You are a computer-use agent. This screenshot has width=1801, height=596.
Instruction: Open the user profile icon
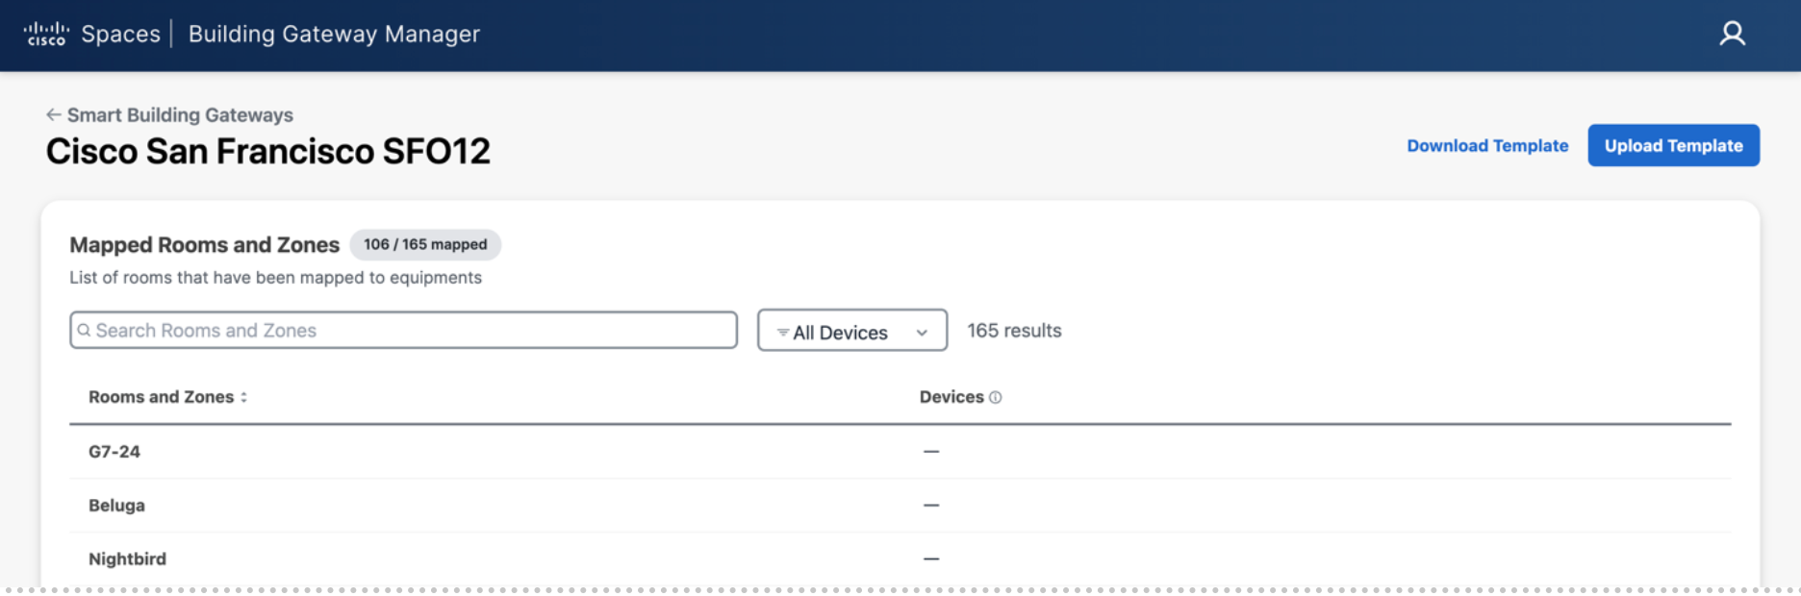(1732, 35)
